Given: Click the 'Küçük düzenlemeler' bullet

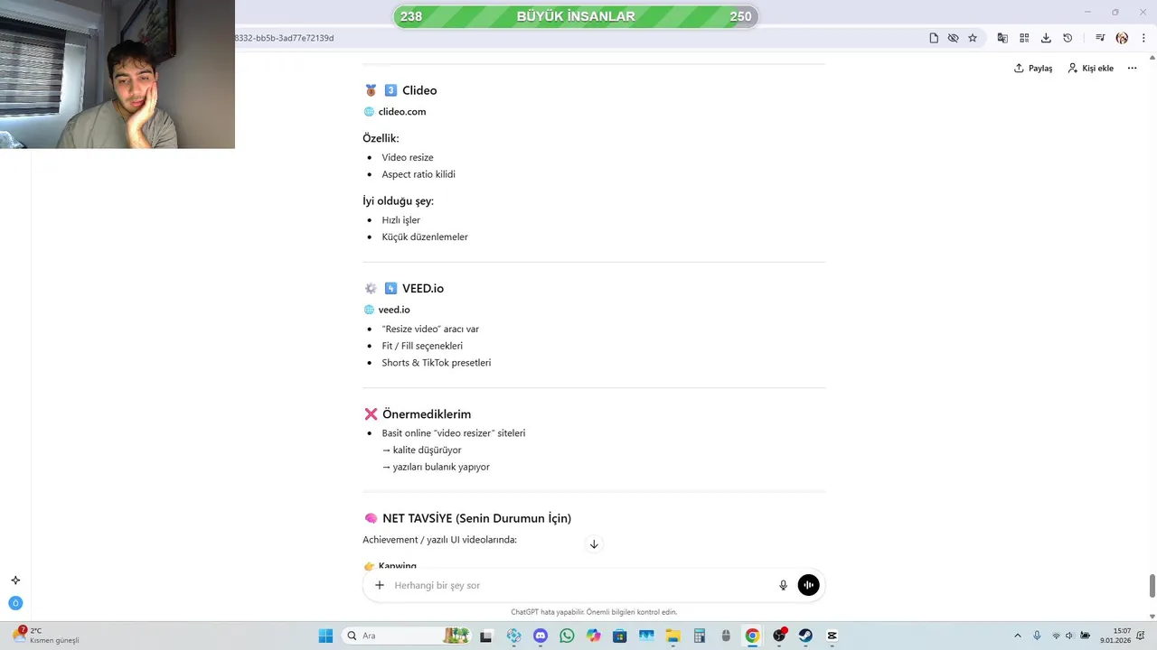Looking at the screenshot, I should point(425,237).
